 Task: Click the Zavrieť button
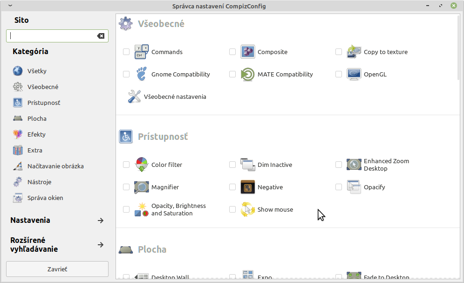pyautogui.click(x=57, y=269)
